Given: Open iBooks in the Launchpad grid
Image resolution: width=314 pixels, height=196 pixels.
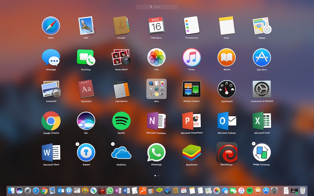Looking at the screenshot, I should click(226, 57).
